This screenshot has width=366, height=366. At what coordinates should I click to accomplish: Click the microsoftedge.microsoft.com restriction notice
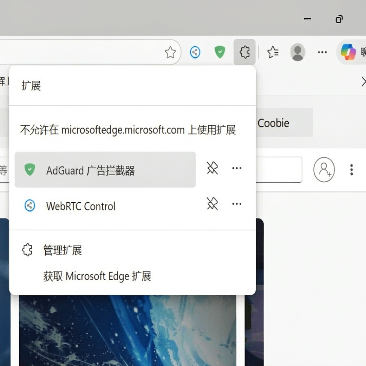click(x=128, y=130)
